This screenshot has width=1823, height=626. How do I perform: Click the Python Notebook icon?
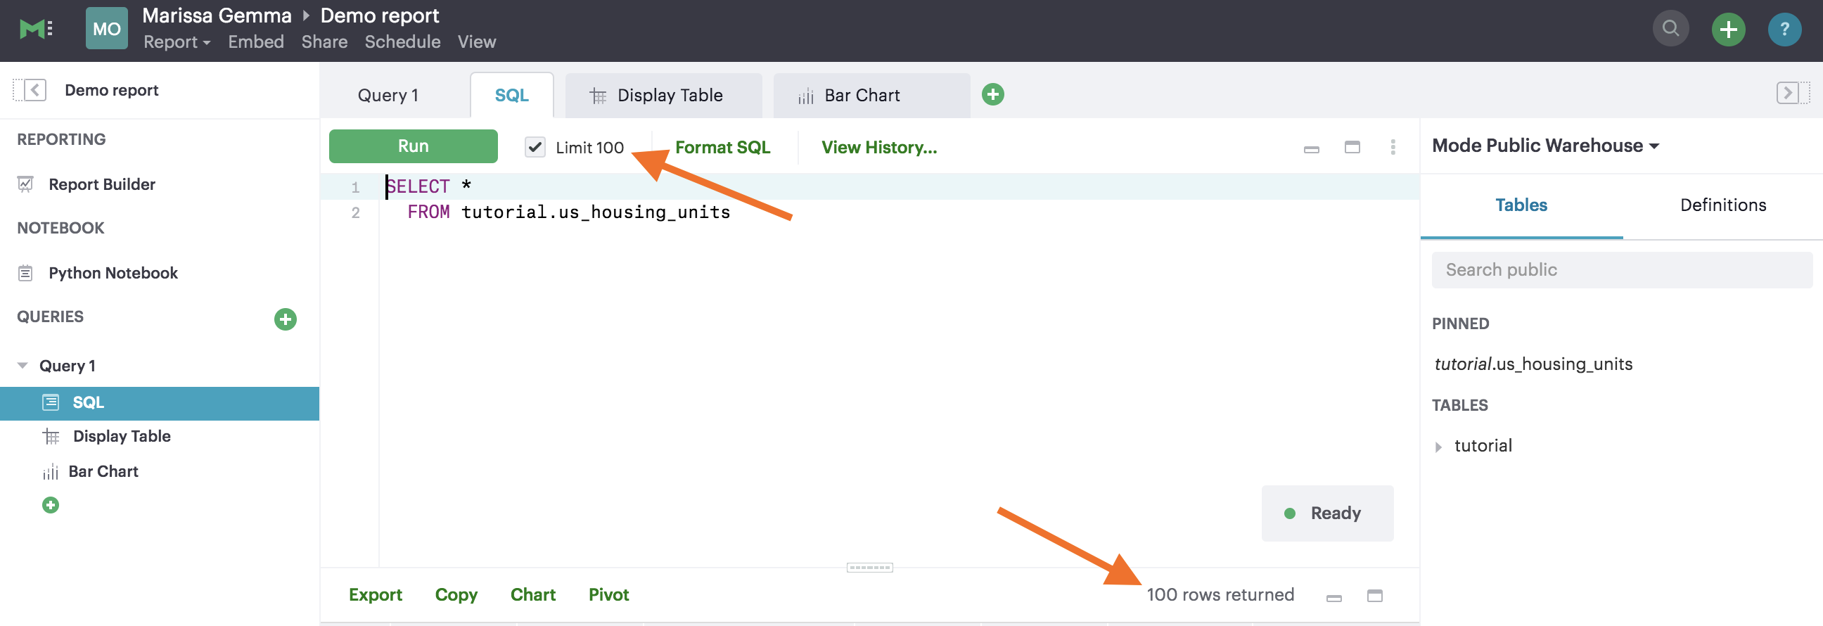tap(25, 273)
